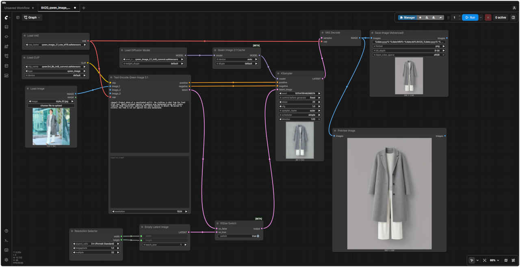
Task: Collapse the Resolution Selector node
Action: point(72,231)
